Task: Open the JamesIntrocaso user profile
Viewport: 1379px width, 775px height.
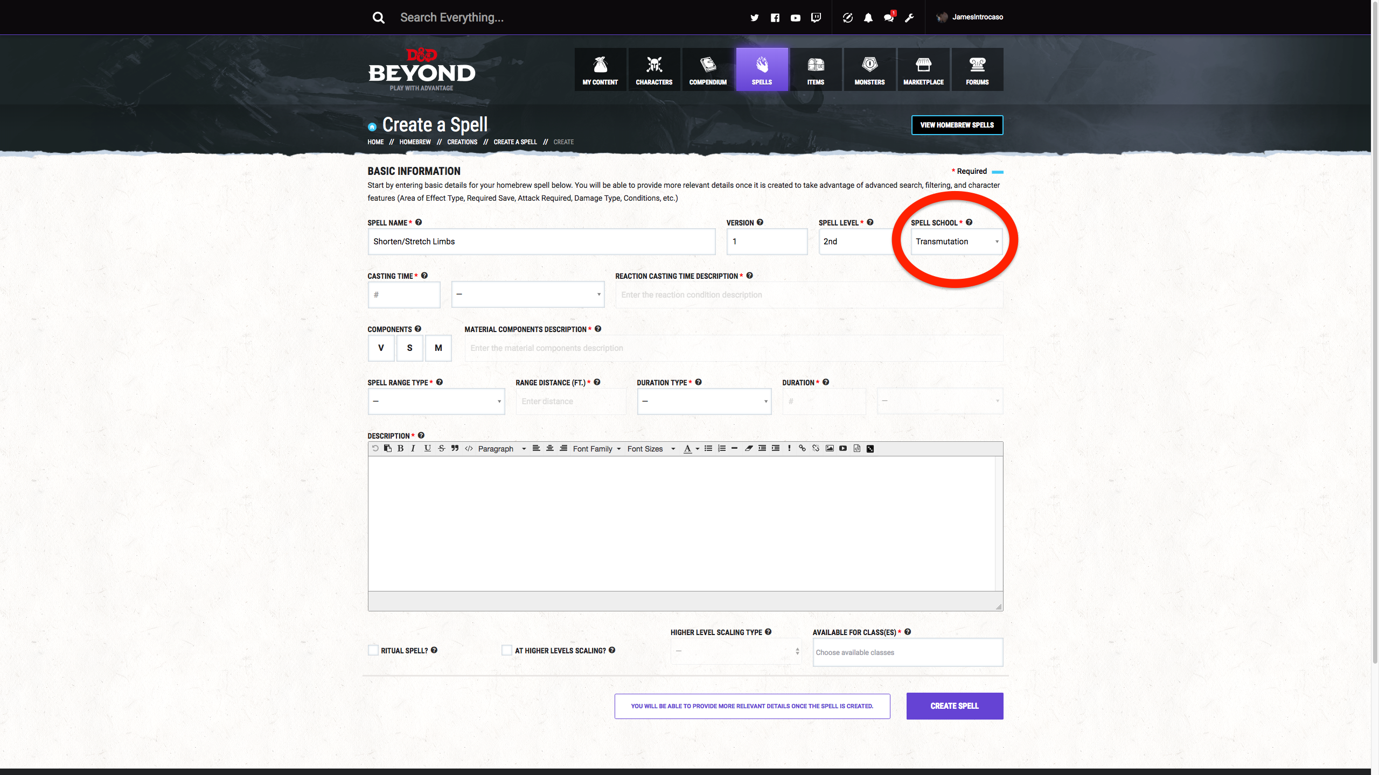Action: click(970, 17)
